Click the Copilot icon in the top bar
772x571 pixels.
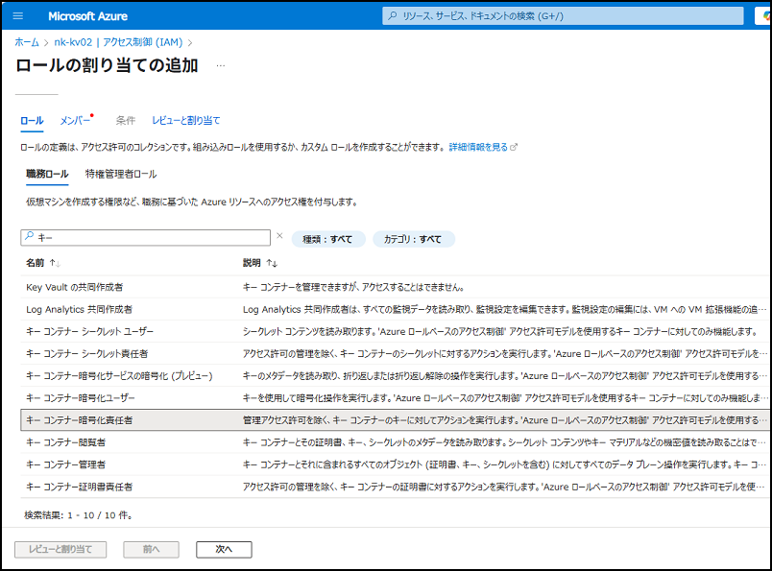click(765, 15)
